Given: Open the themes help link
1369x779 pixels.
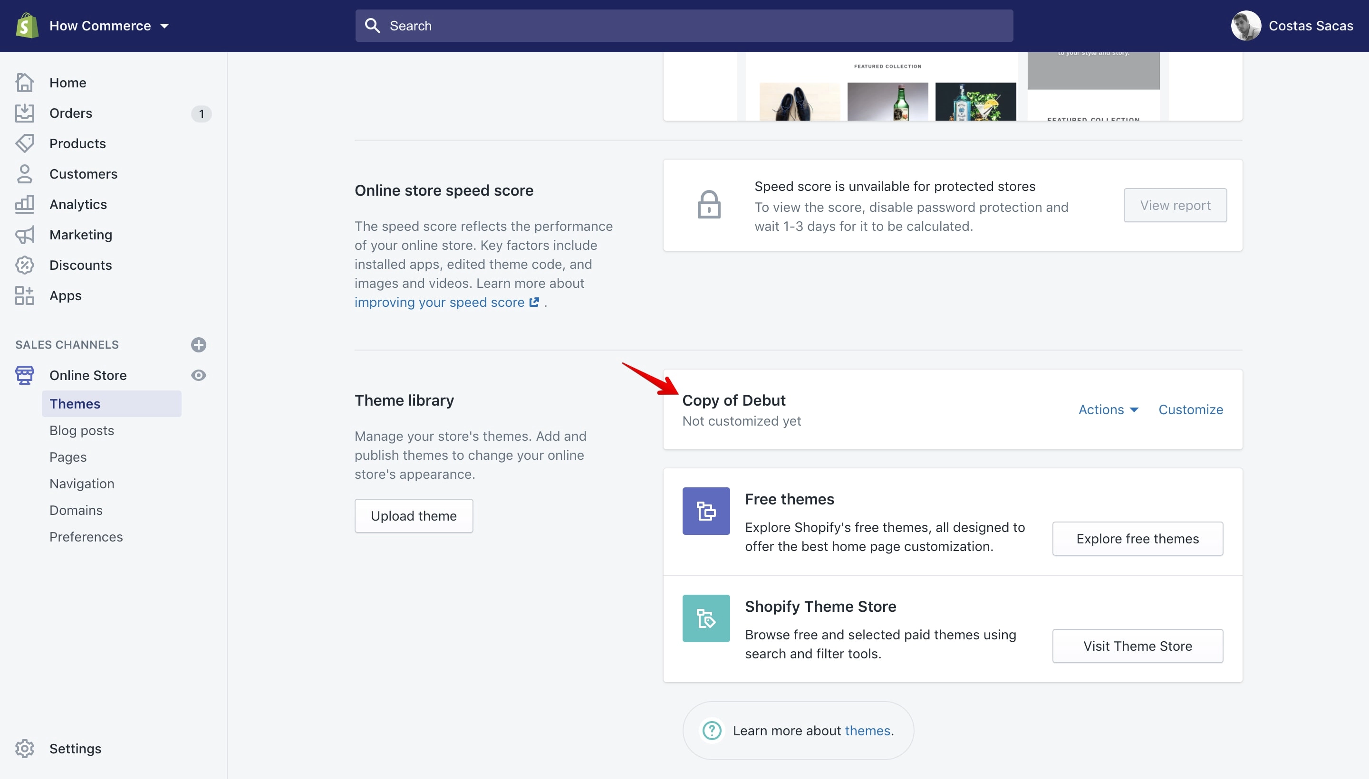Looking at the screenshot, I should pyautogui.click(x=868, y=731).
